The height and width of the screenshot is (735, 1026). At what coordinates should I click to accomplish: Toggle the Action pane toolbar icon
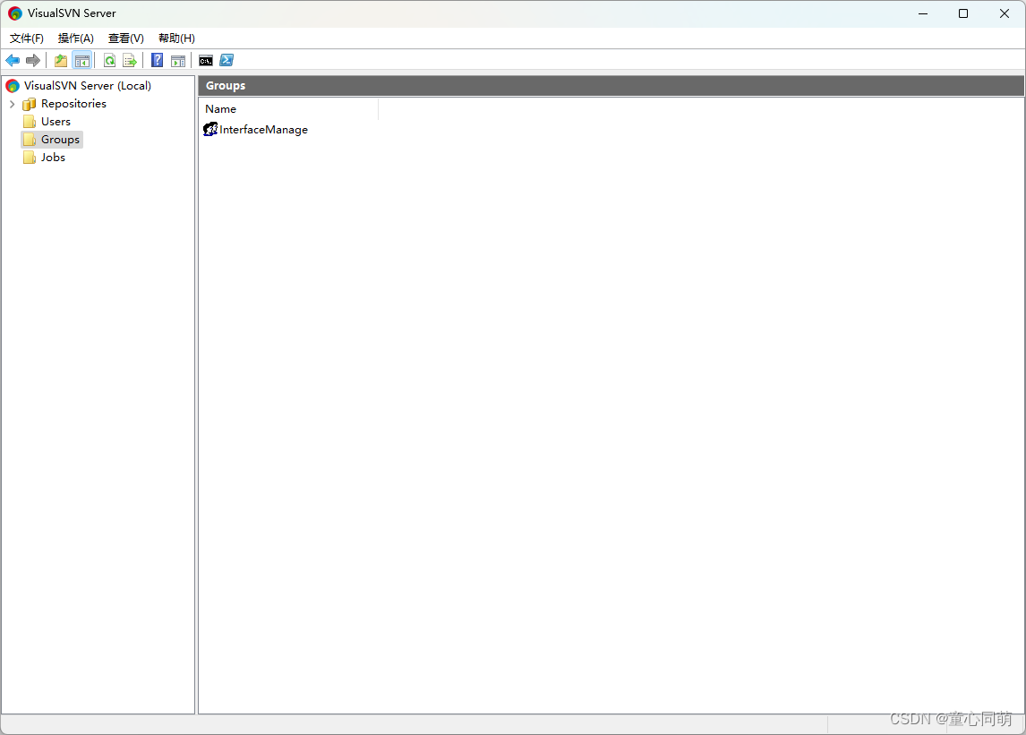point(178,61)
